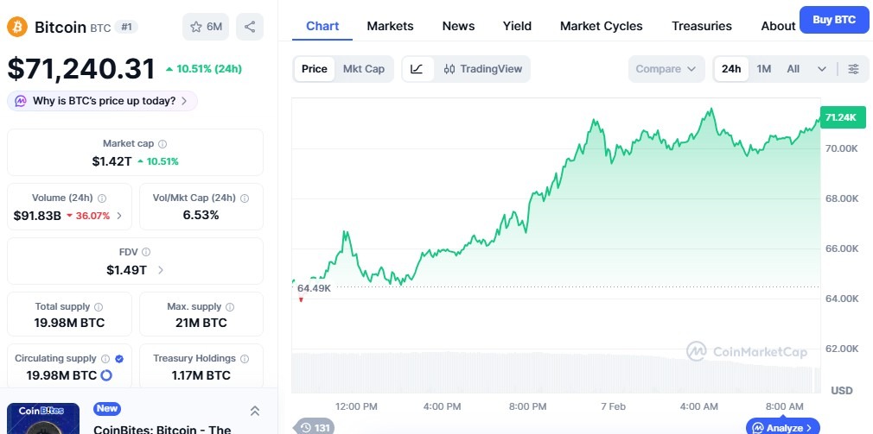Expand Volume (24h) details chevron

point(119,216)
